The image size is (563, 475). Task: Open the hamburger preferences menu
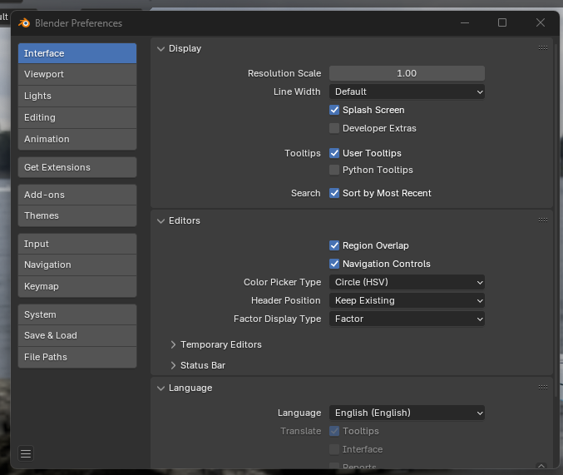pyautogui.click(x=26, y=453)
